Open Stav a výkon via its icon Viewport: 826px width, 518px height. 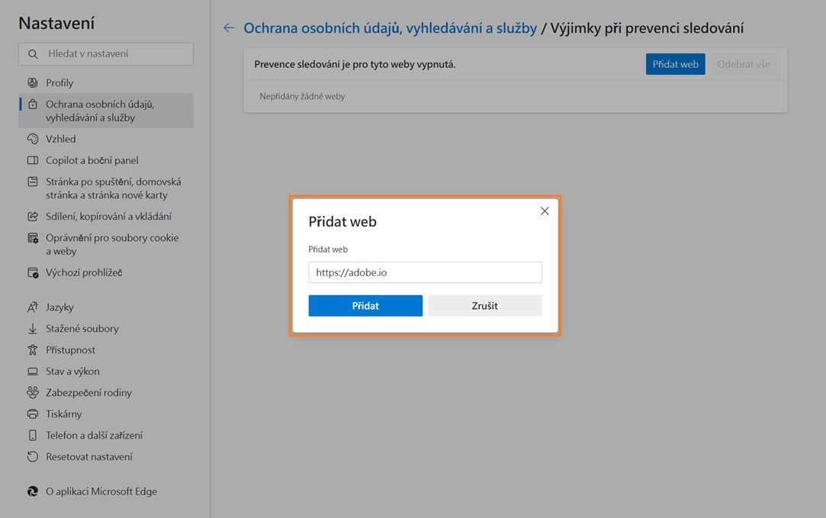pos(31,371)
